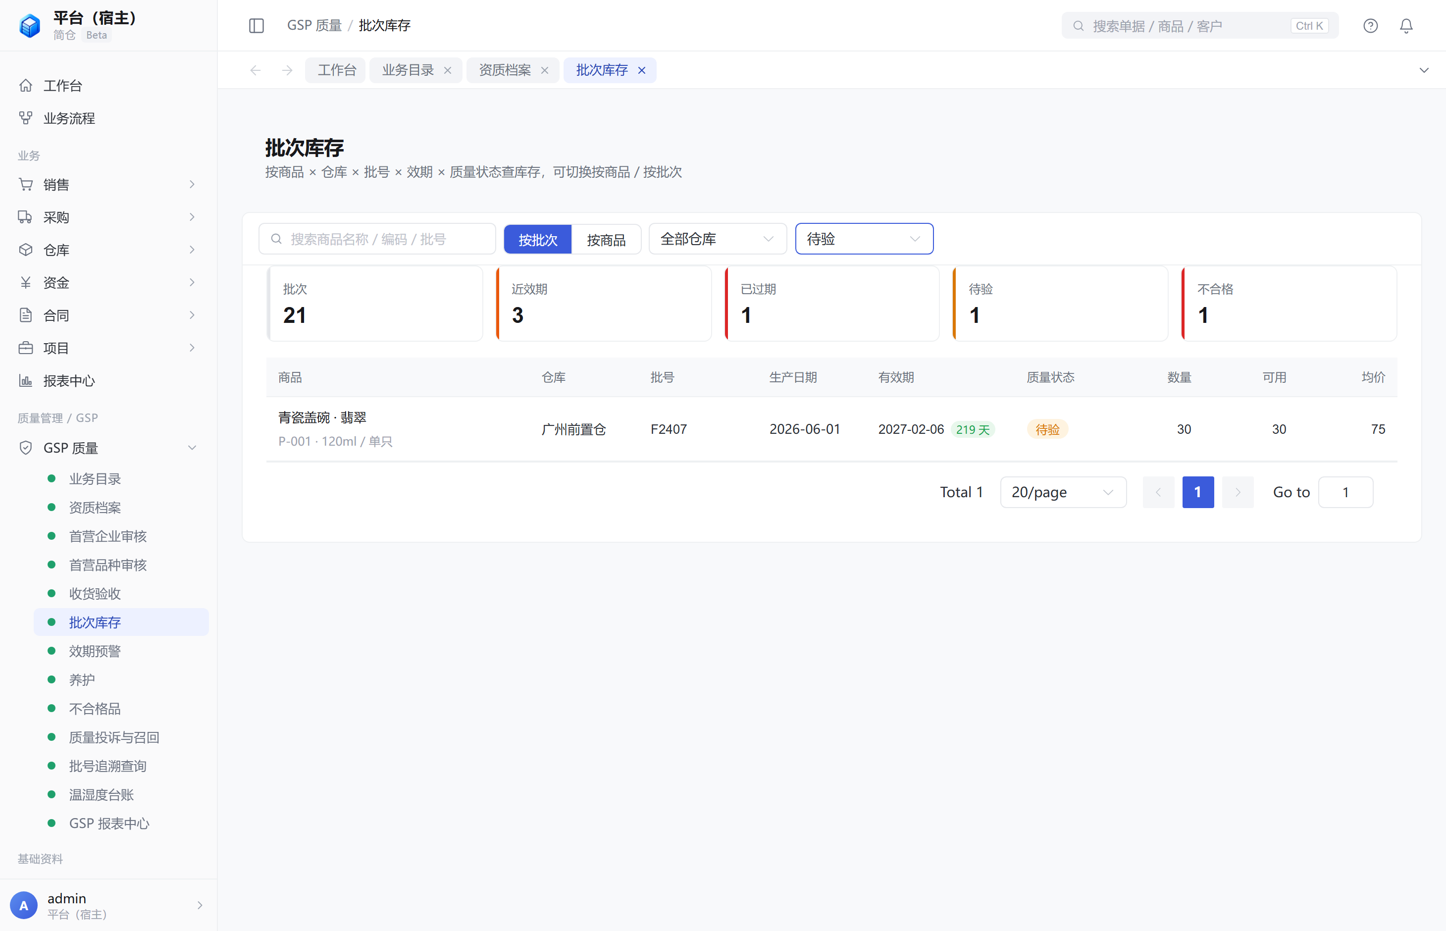Collapse the GSP 质量 submenu
This screenshot has width=1446, height=931.
click(x=192, y=448)
